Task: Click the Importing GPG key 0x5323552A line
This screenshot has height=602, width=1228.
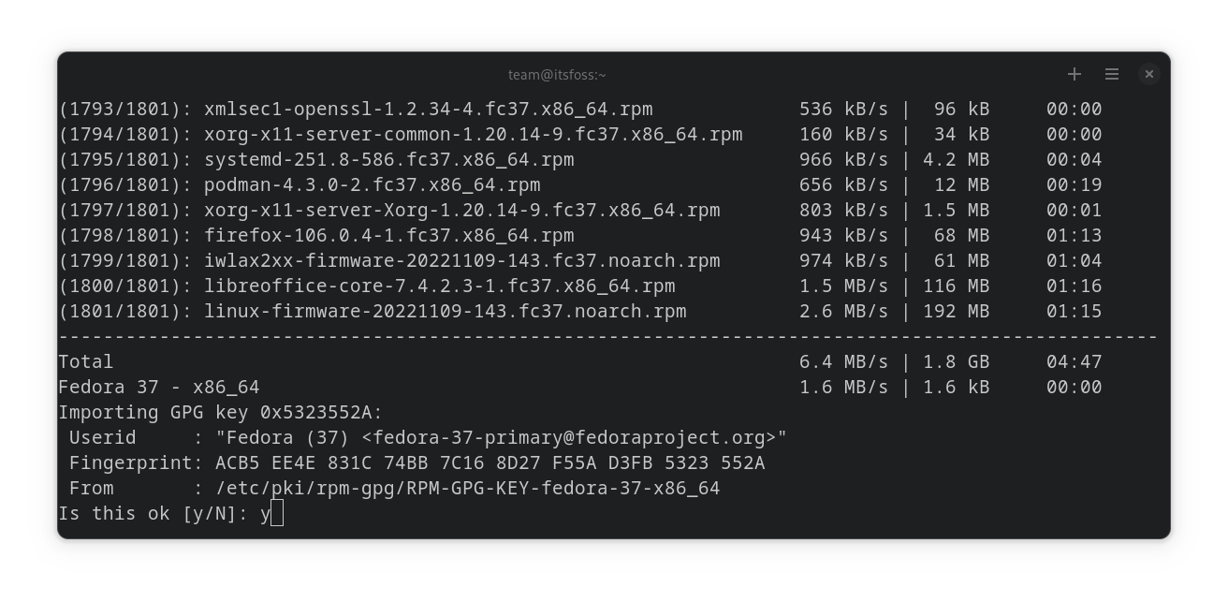Action: (221, 412)
